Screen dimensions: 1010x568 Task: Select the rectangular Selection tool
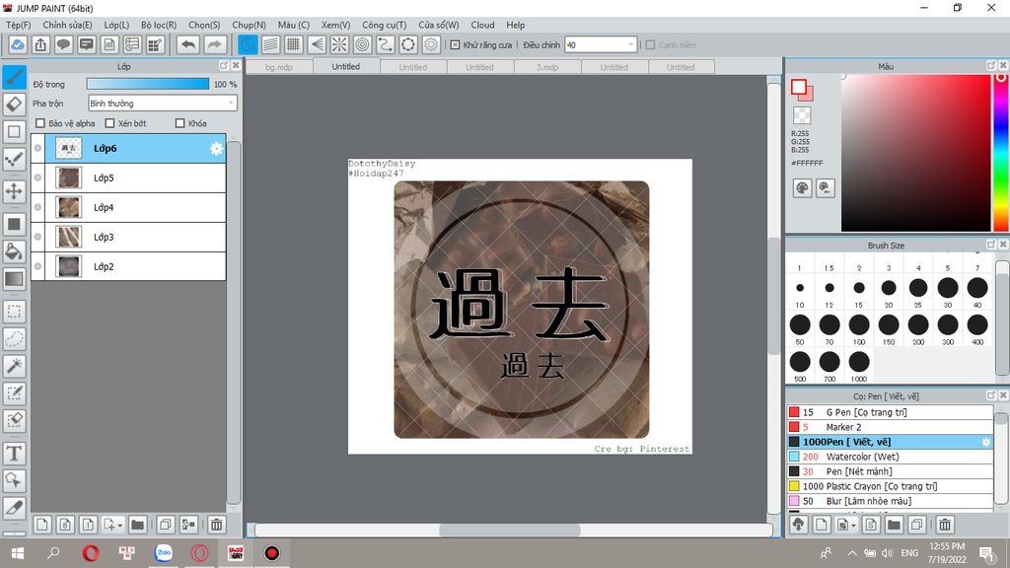click(x=14, y=312)
